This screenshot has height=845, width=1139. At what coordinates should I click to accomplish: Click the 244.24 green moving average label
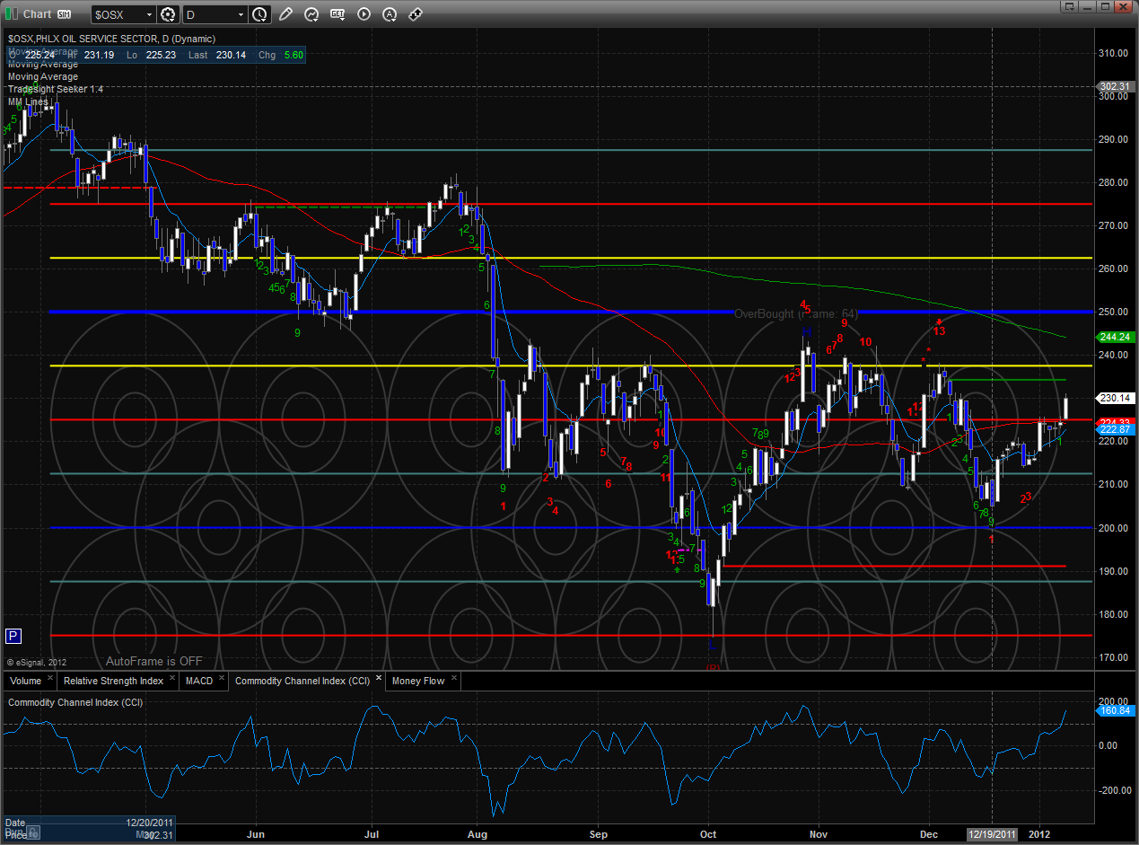pos(1114,337)
